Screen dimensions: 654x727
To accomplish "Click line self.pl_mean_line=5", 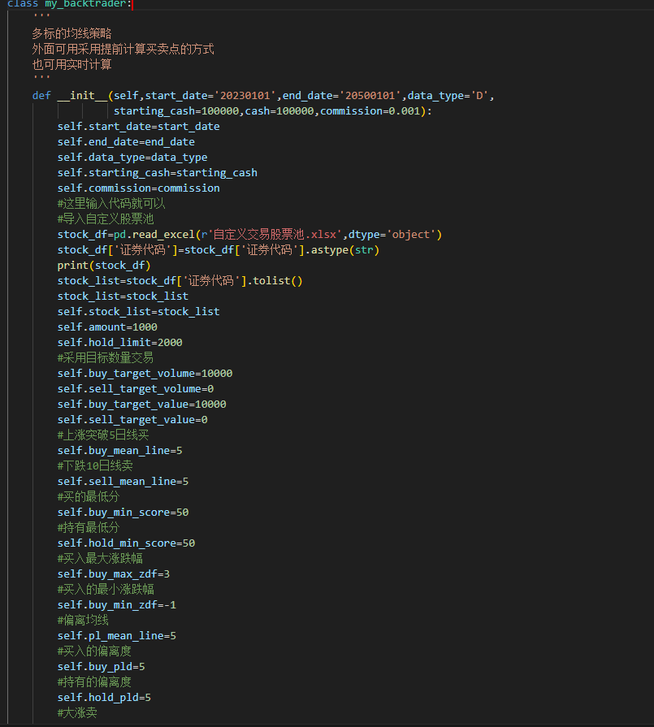I will pos(116,635).
